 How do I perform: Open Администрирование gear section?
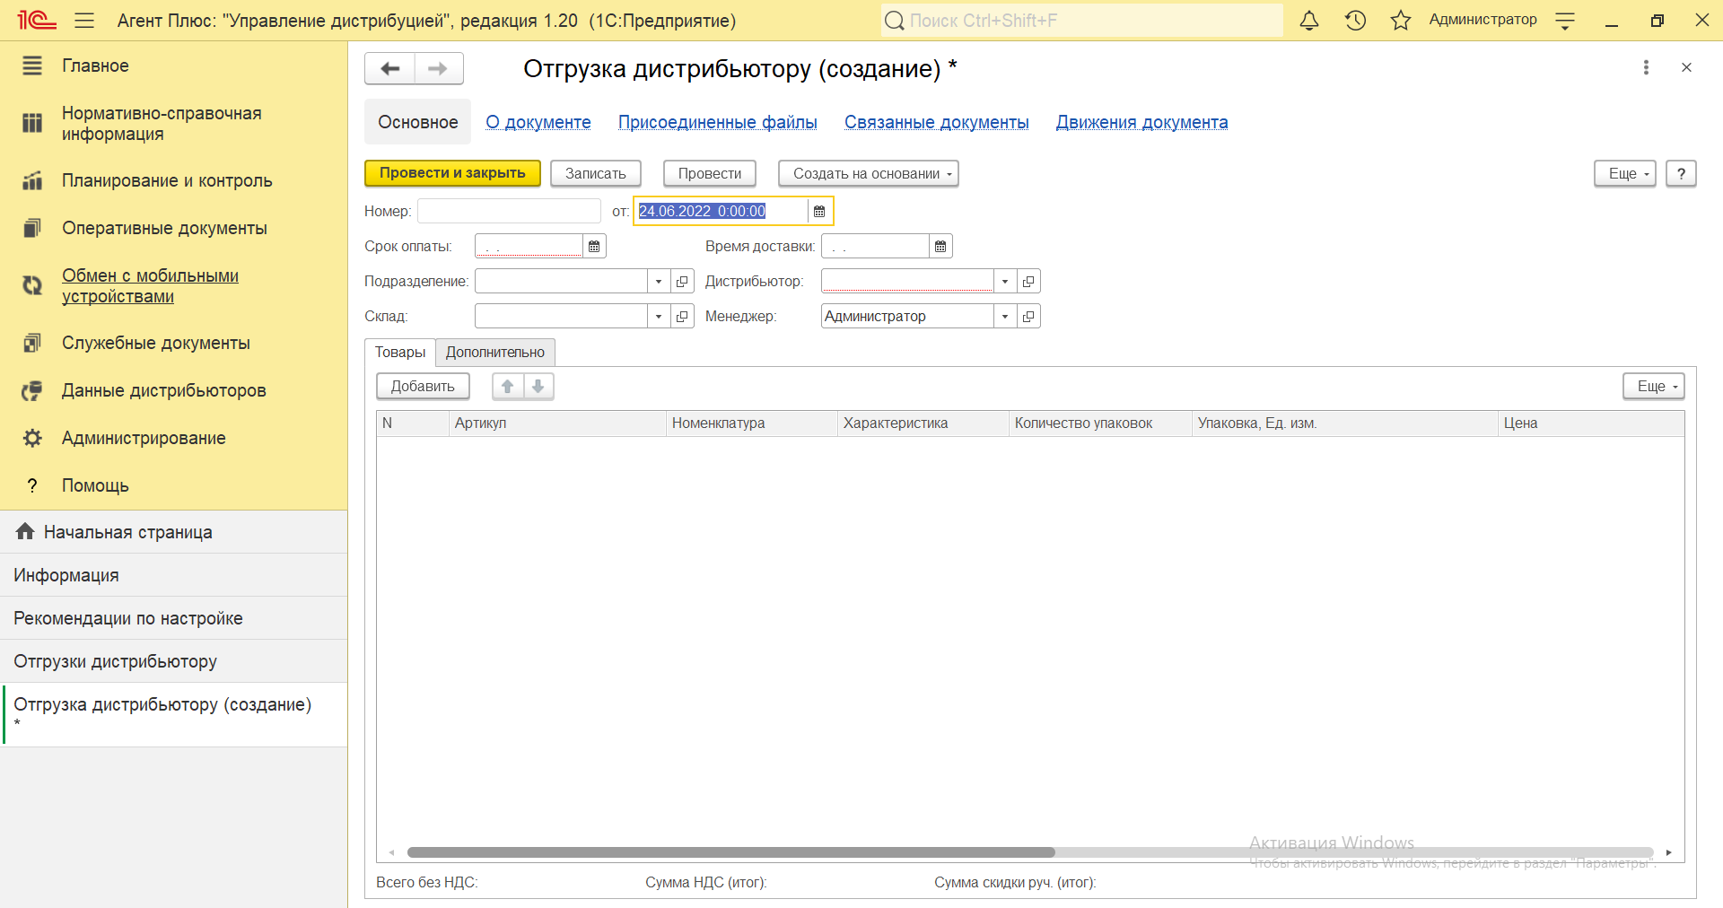174,438
